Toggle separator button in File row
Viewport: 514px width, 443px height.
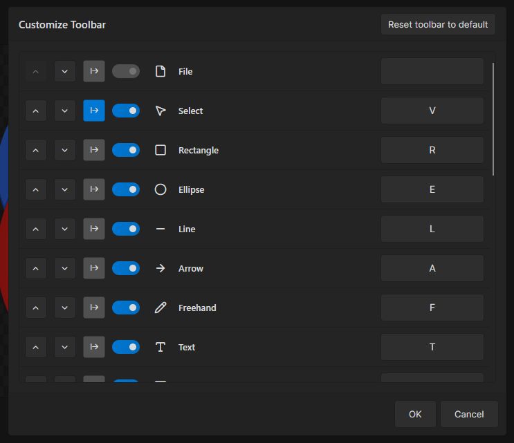coord(94,71)
